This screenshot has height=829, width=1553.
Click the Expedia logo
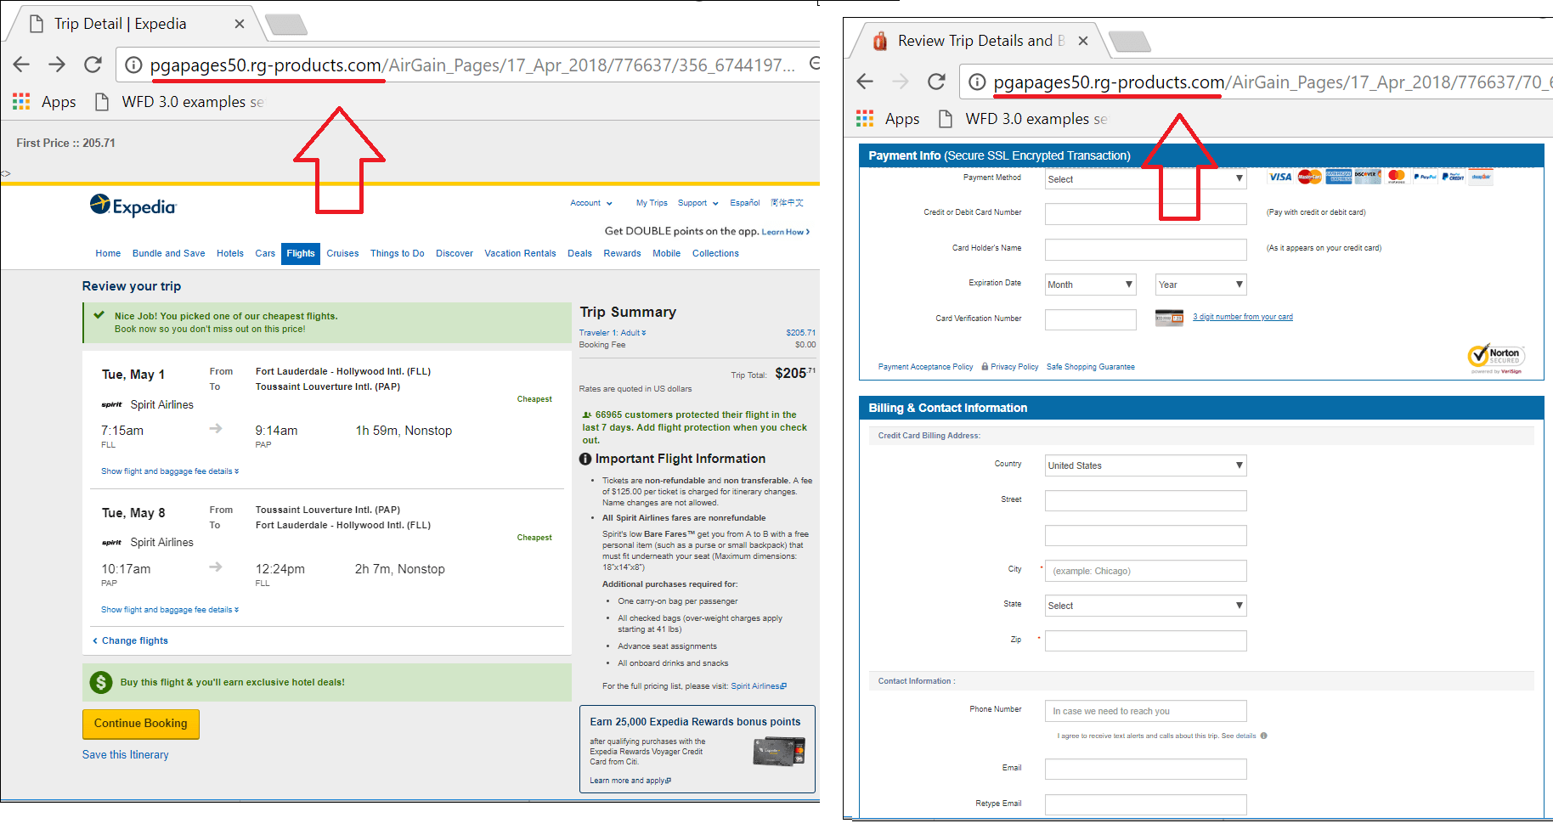click(133, 206)
